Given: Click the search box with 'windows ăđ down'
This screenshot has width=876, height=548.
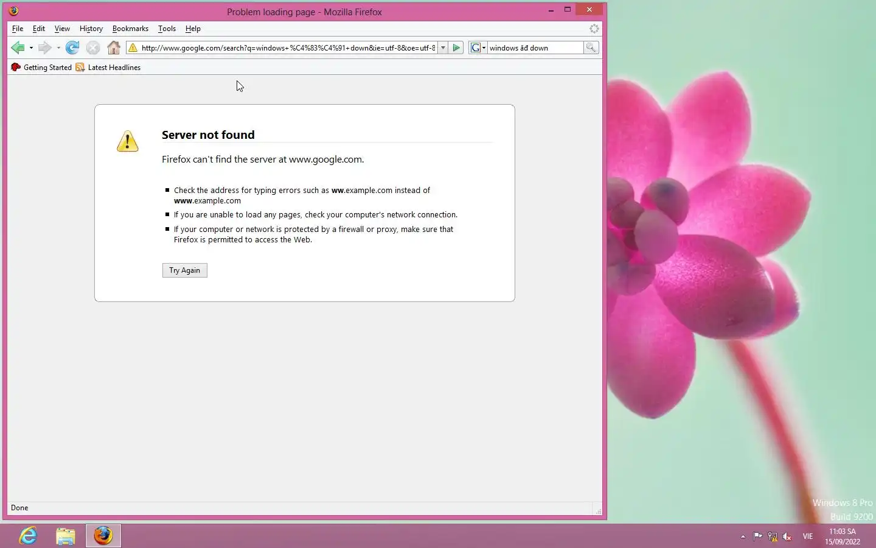Looking at the screenshot, I should (x=535, y=47).
